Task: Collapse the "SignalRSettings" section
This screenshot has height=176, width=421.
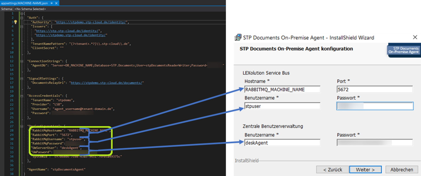Action: [x=22, y=79]
